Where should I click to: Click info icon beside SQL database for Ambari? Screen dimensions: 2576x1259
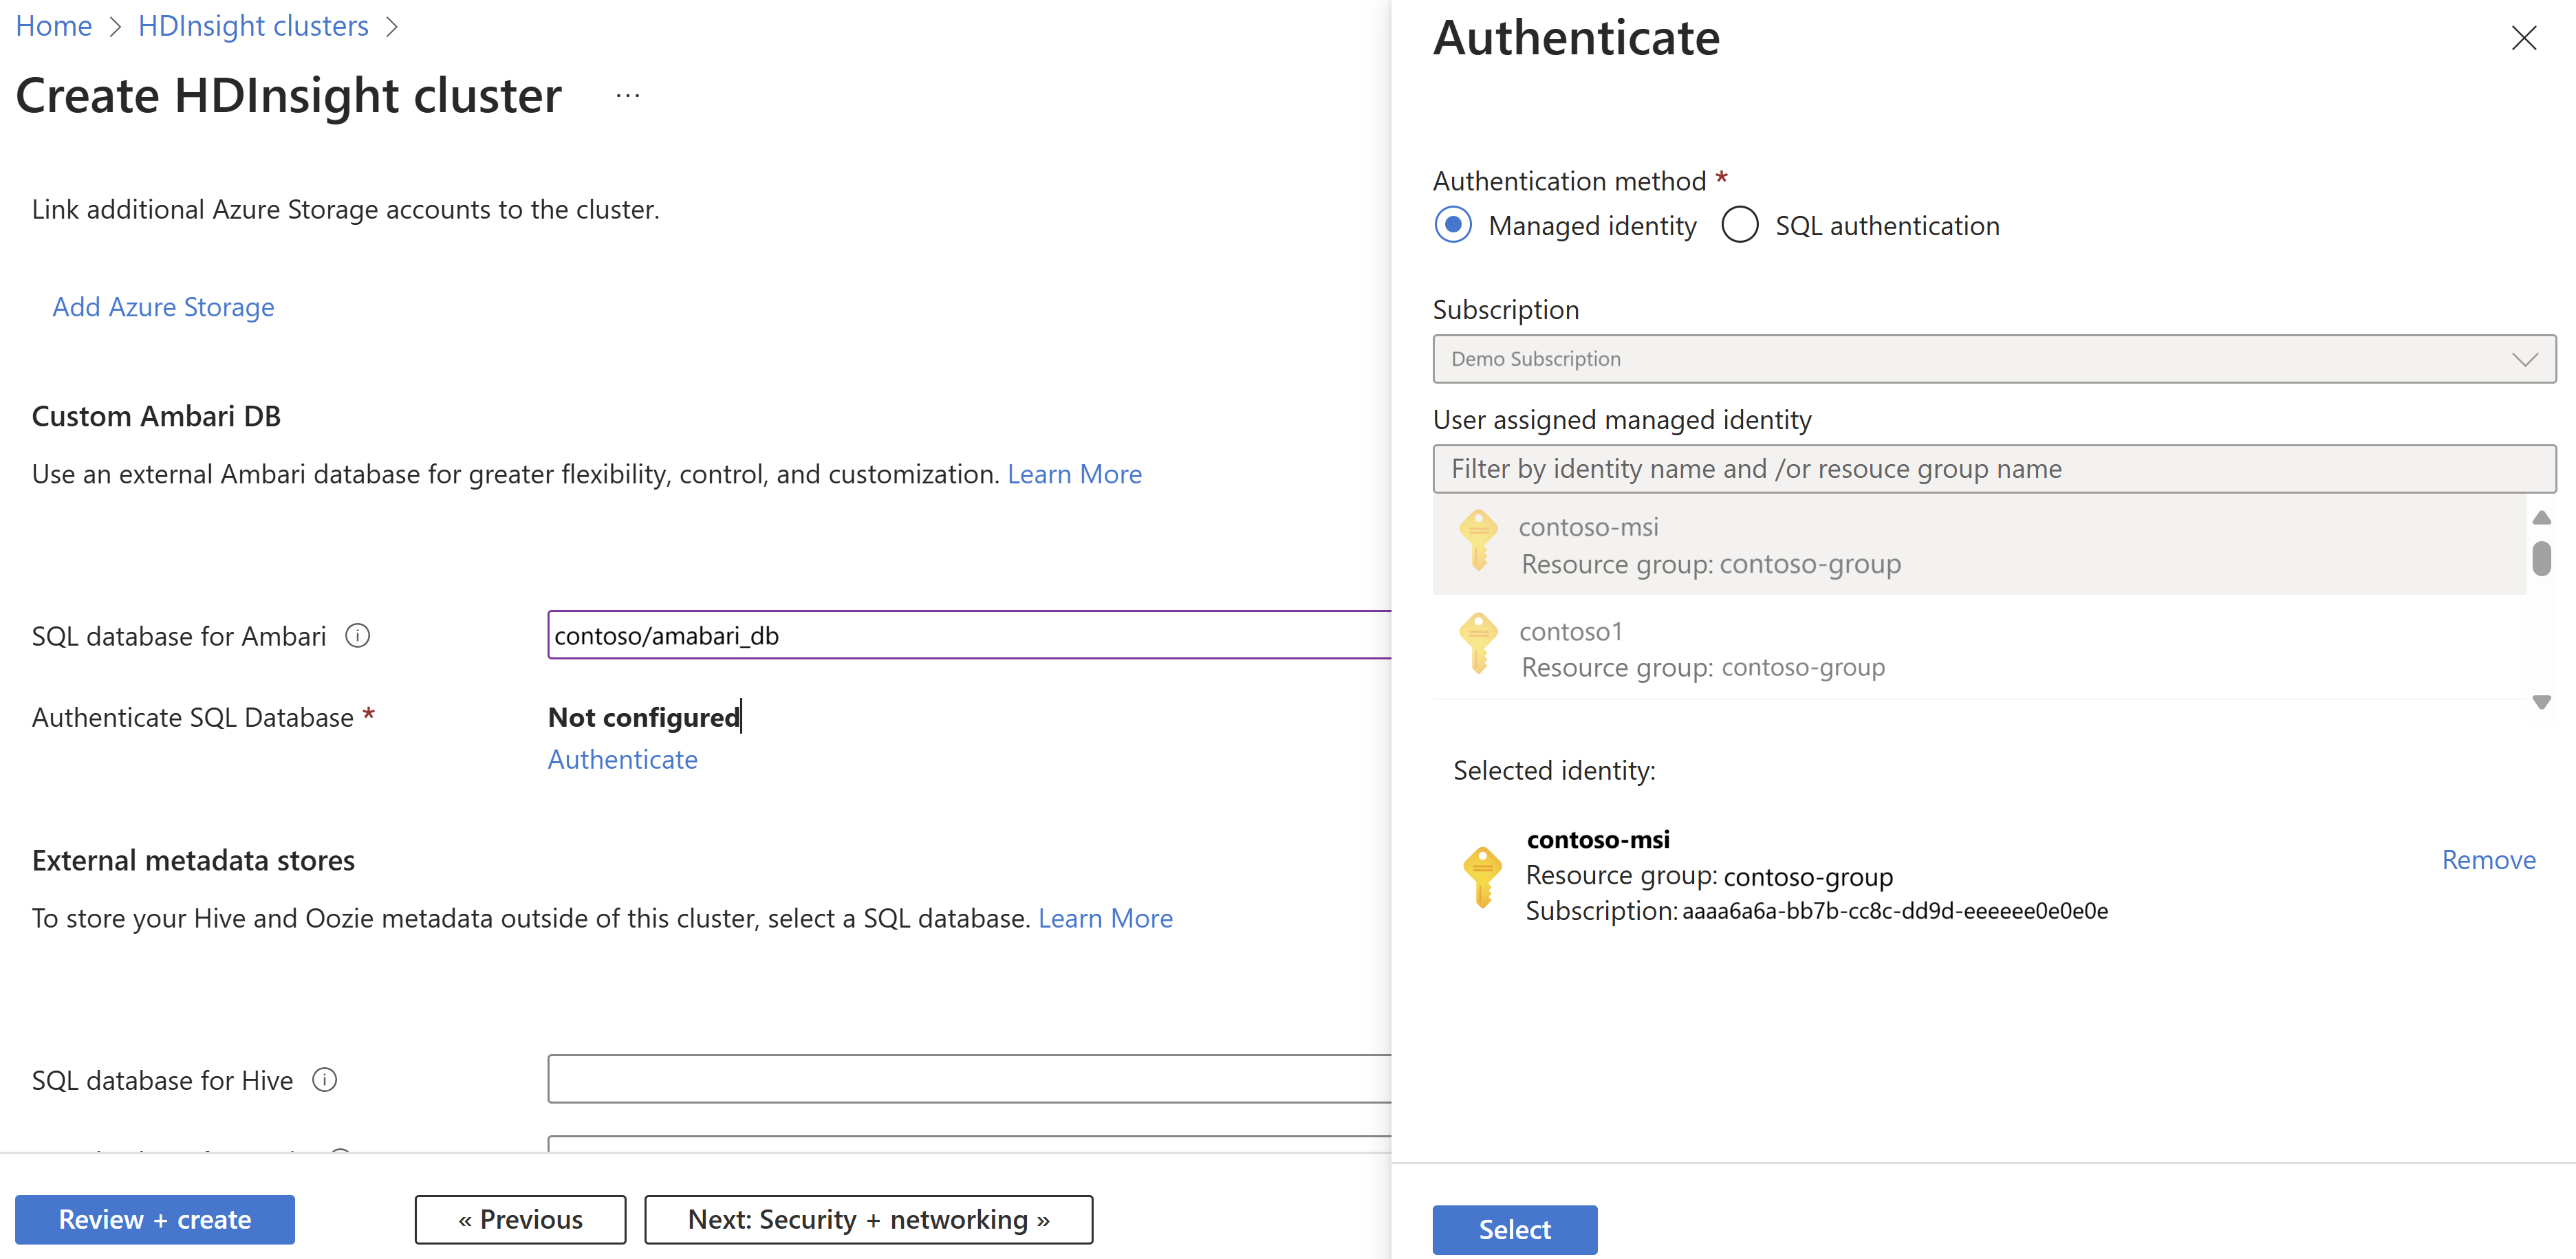tap(358, 636)
